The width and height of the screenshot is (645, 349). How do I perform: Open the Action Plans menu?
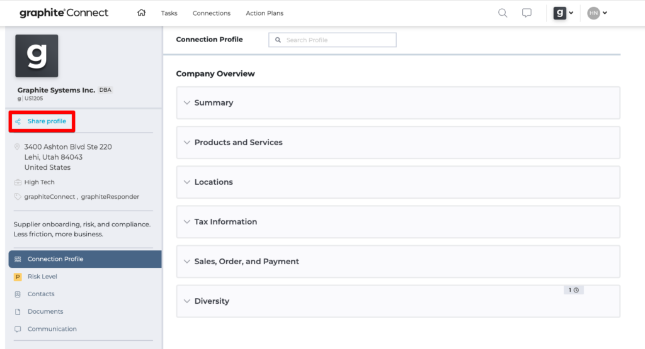click(265, 13)
